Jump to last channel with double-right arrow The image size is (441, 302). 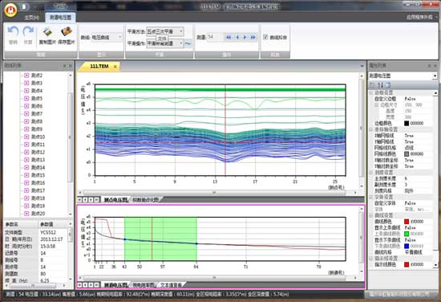click(x=253, y=37)
